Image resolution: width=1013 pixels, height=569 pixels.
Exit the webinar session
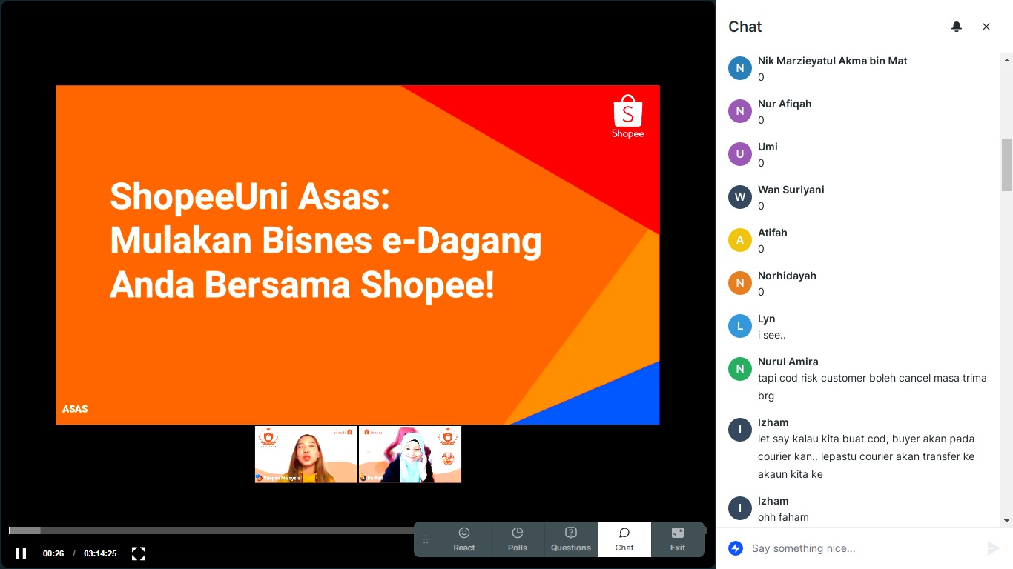click(678, 539)
